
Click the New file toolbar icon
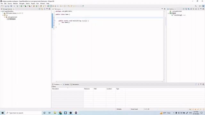[2, 6]
